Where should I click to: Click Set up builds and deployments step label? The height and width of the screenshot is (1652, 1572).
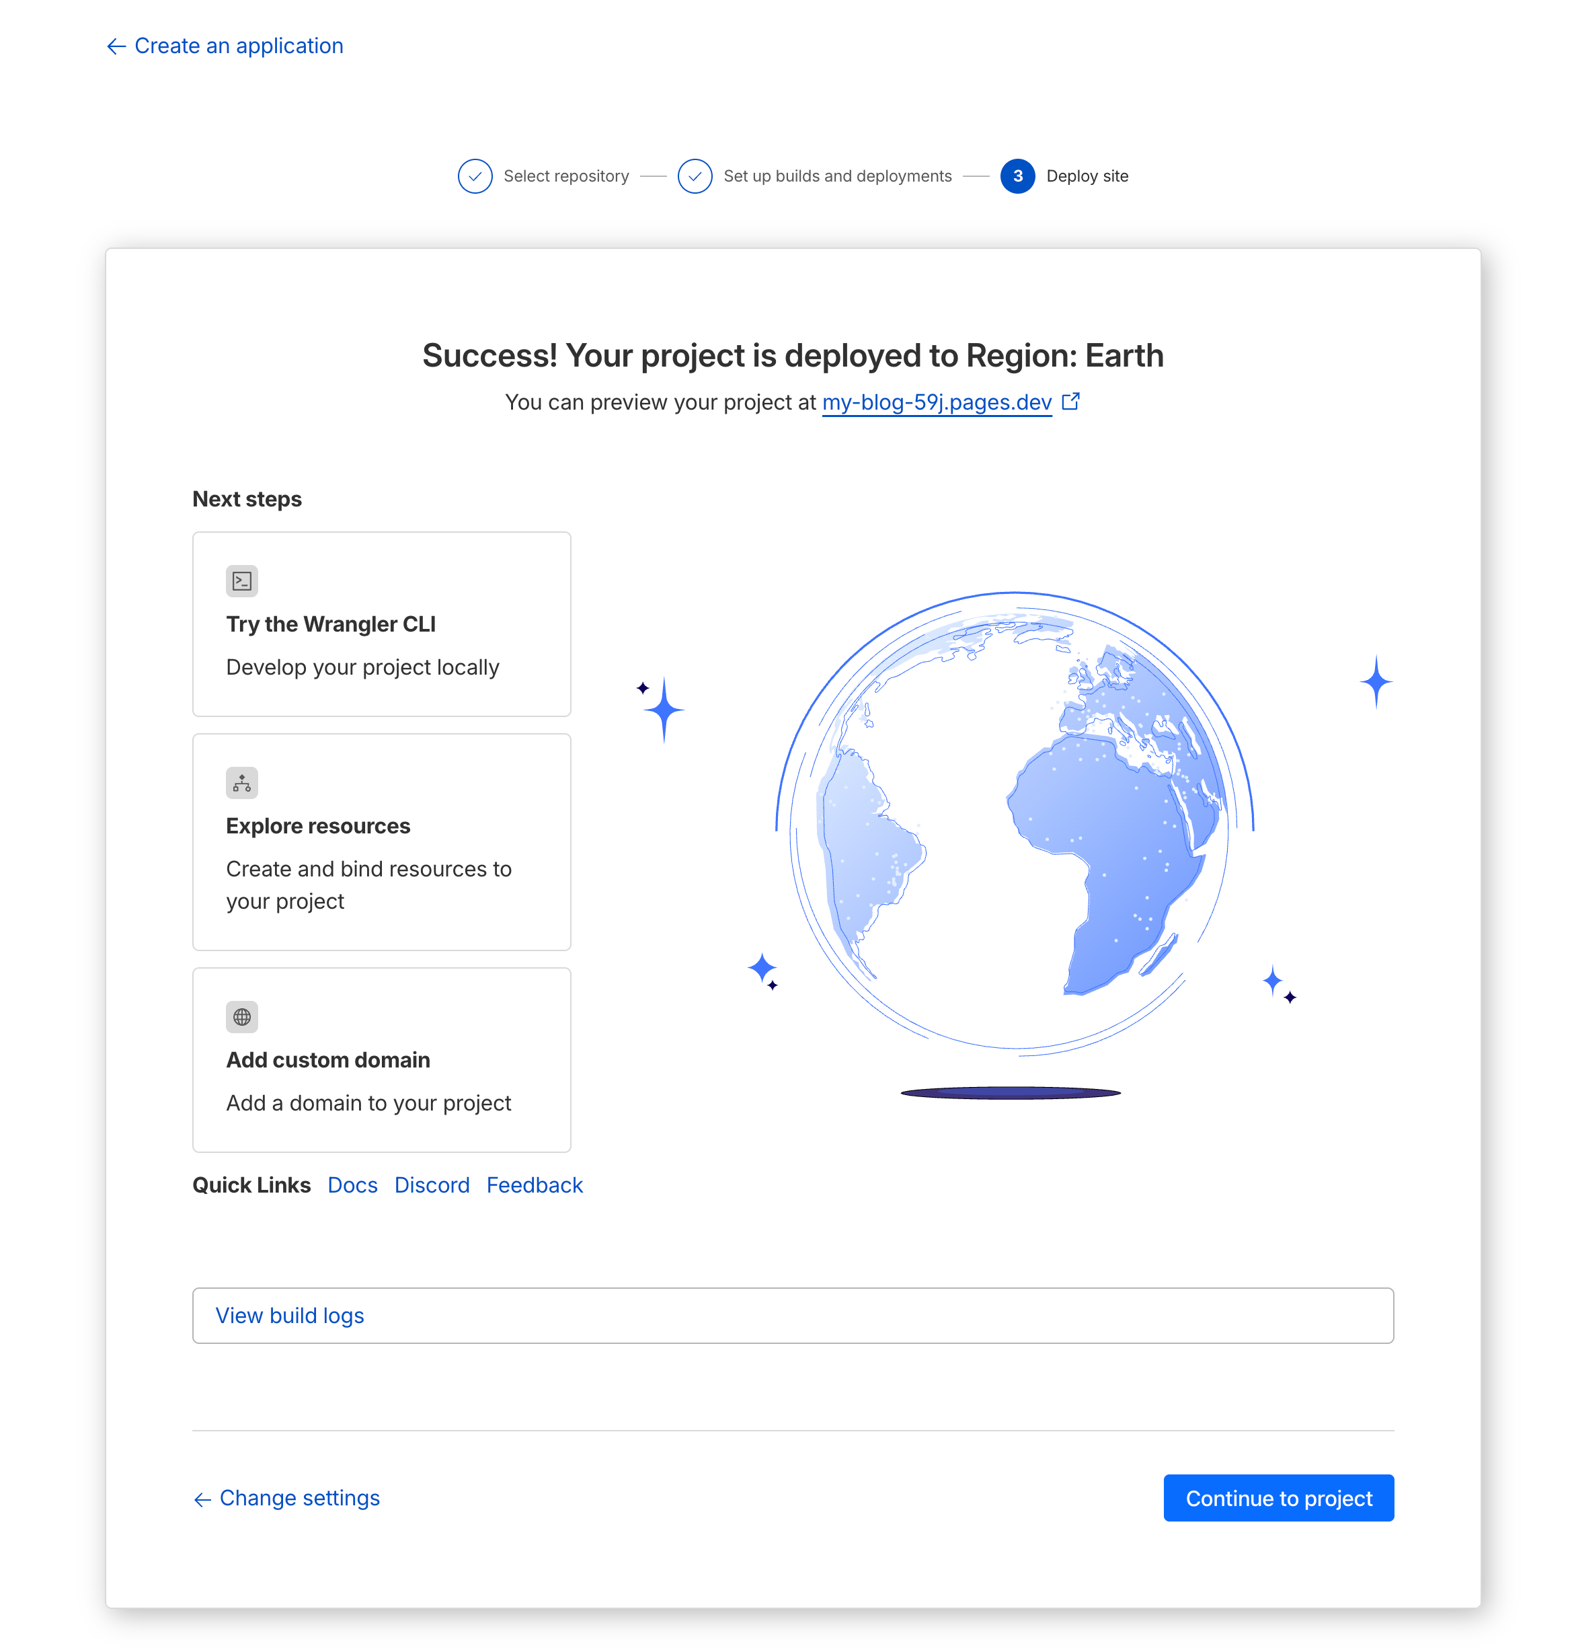837,176
